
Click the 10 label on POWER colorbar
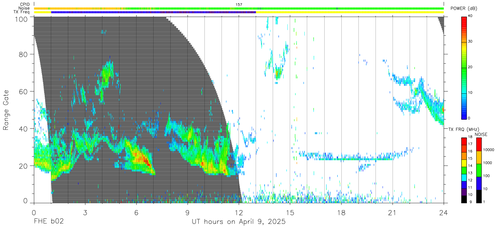(470, 93)
